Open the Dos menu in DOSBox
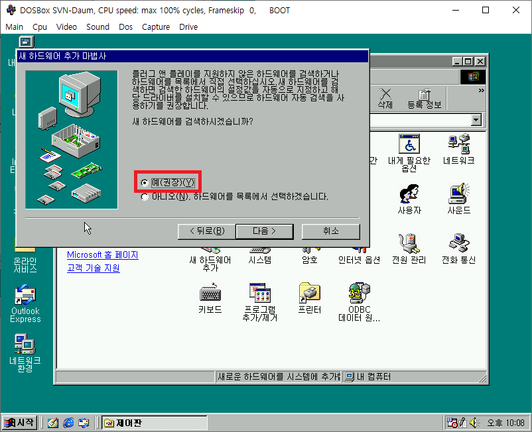 (125, 27)
